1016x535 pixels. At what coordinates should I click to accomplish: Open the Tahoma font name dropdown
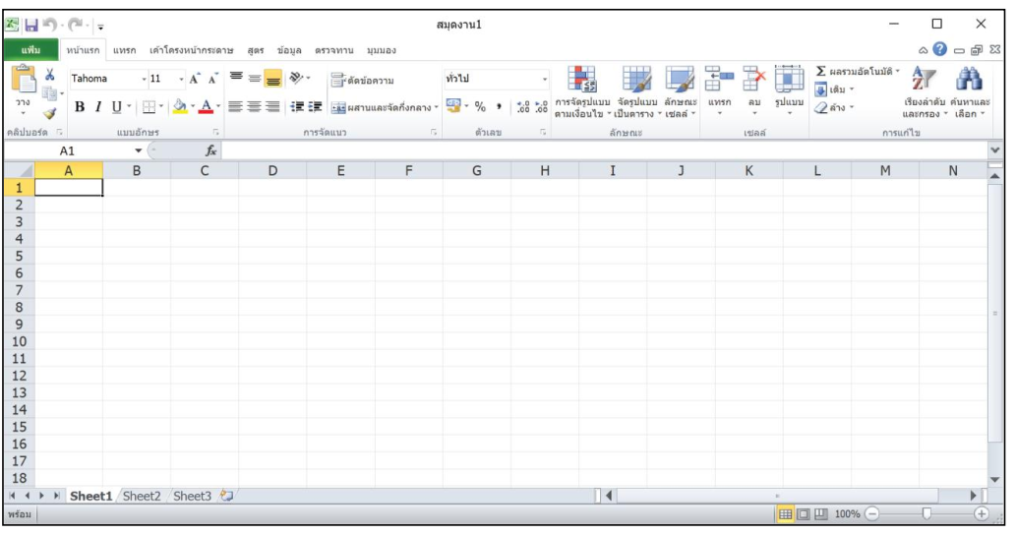tap(144, 79)
